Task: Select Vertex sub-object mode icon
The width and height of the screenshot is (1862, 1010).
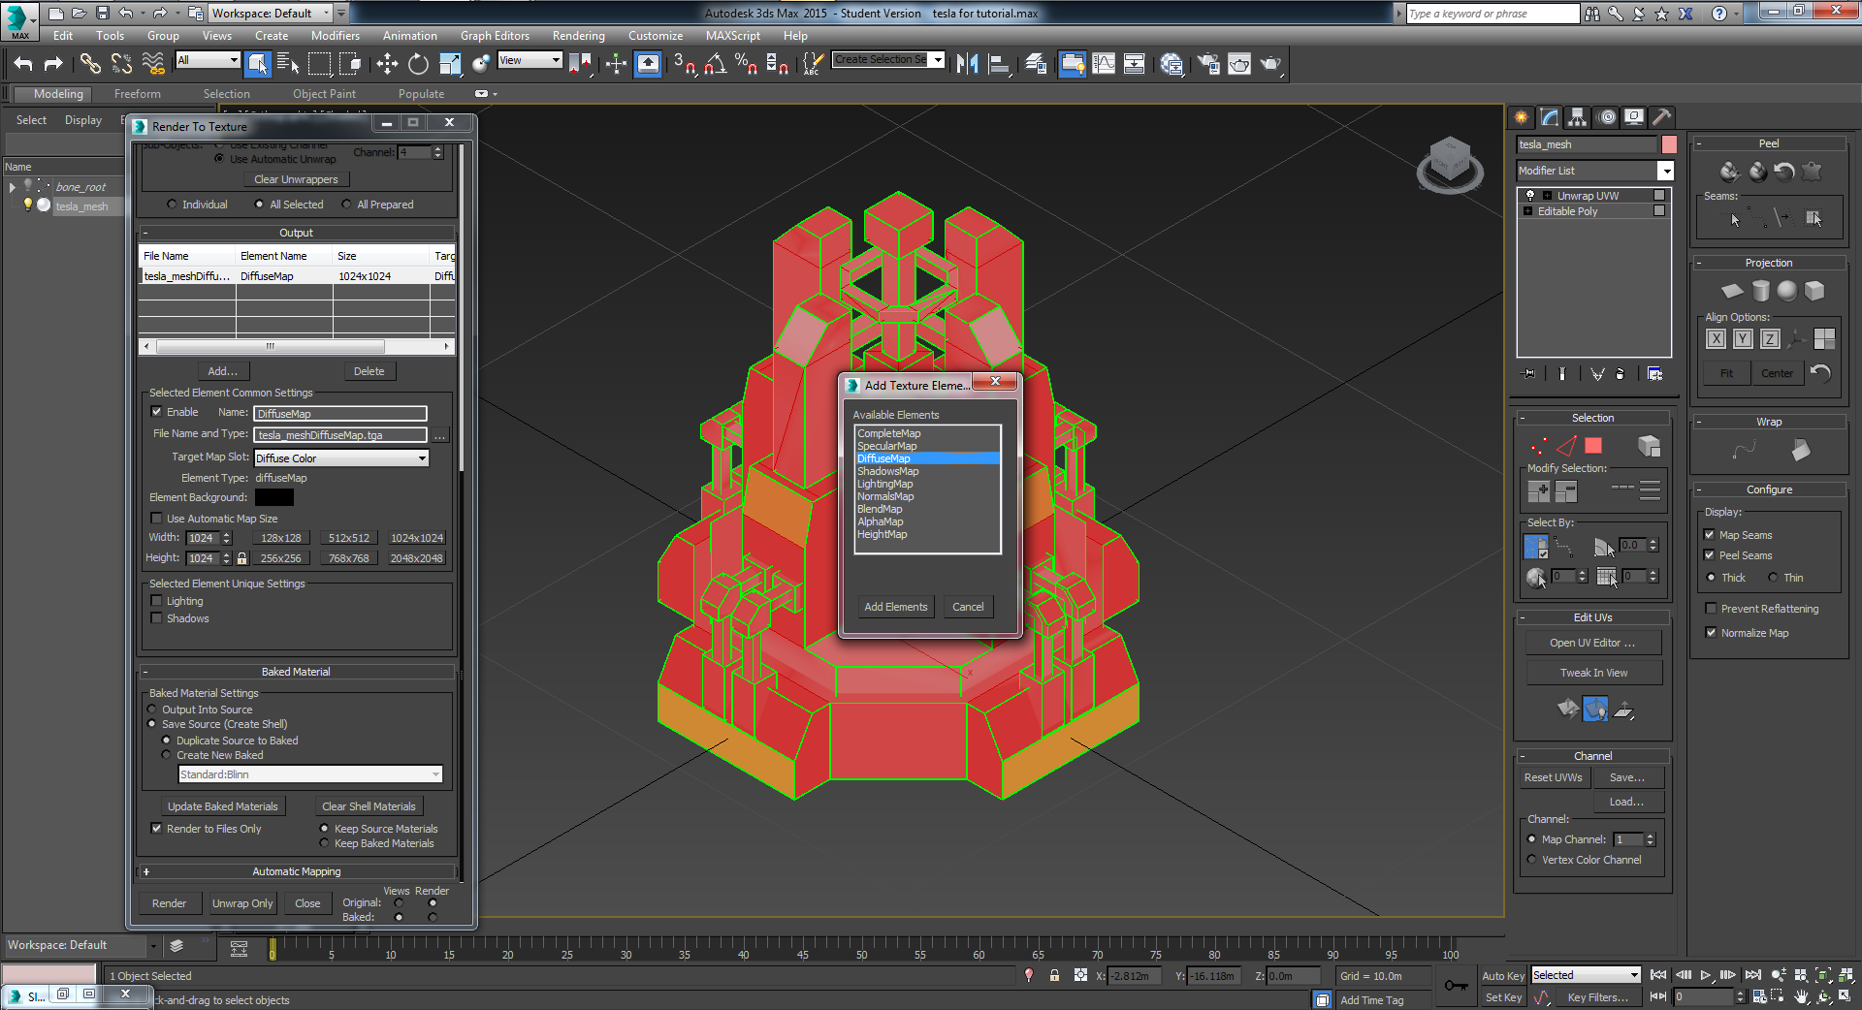Action: [x=1539, y=446]
